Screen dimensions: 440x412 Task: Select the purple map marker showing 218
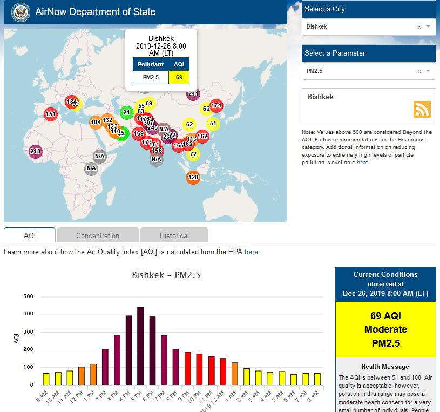(x=35, y=151)
